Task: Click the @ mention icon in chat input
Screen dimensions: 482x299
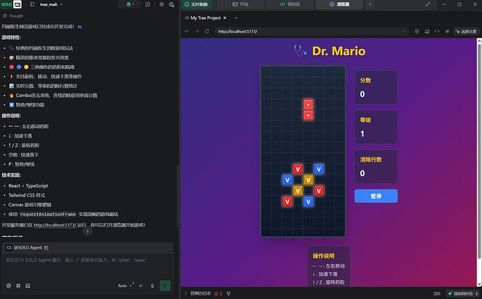Action: click(x=8, y=286)
